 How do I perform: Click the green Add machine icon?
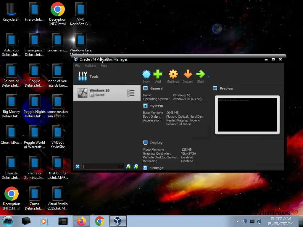pos(158,77)
